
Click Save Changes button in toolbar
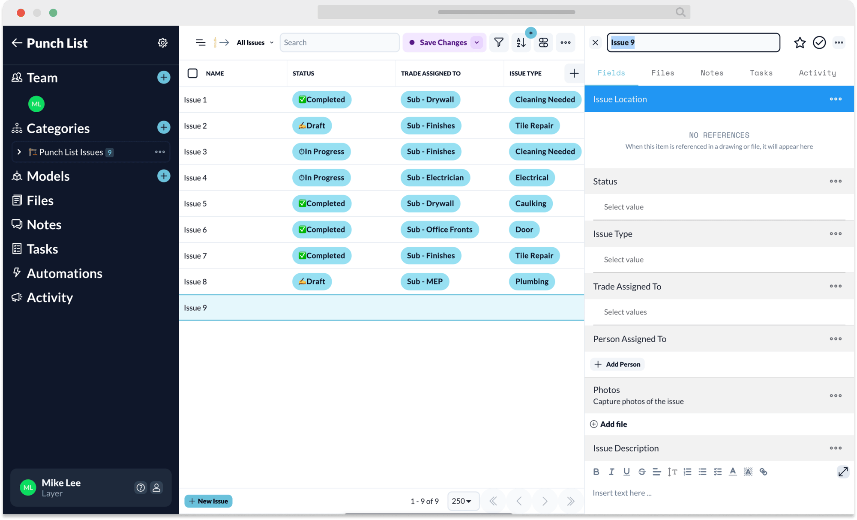pos(441,42)
